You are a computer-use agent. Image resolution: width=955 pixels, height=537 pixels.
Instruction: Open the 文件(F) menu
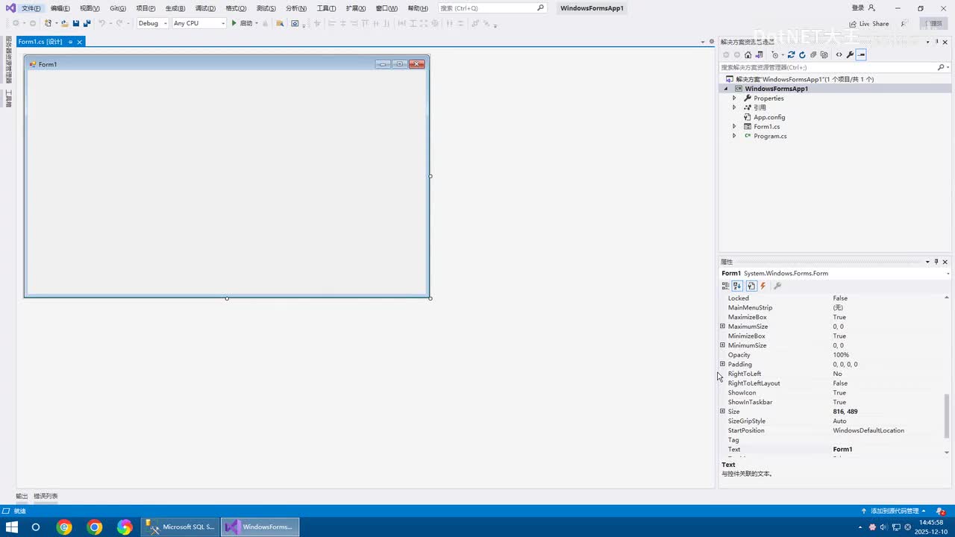coord(31,8)
